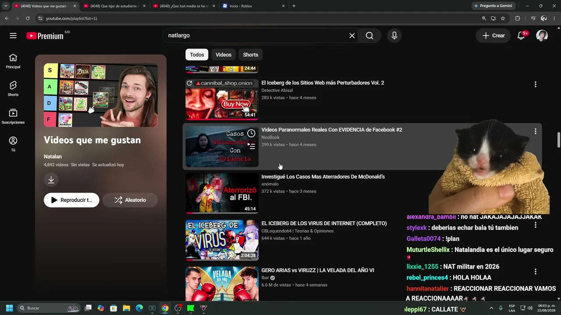This screenshot has width=561, height=315.
Task: Launch Microsoft Edge from the taskbar
Action: tap(139, 308)
